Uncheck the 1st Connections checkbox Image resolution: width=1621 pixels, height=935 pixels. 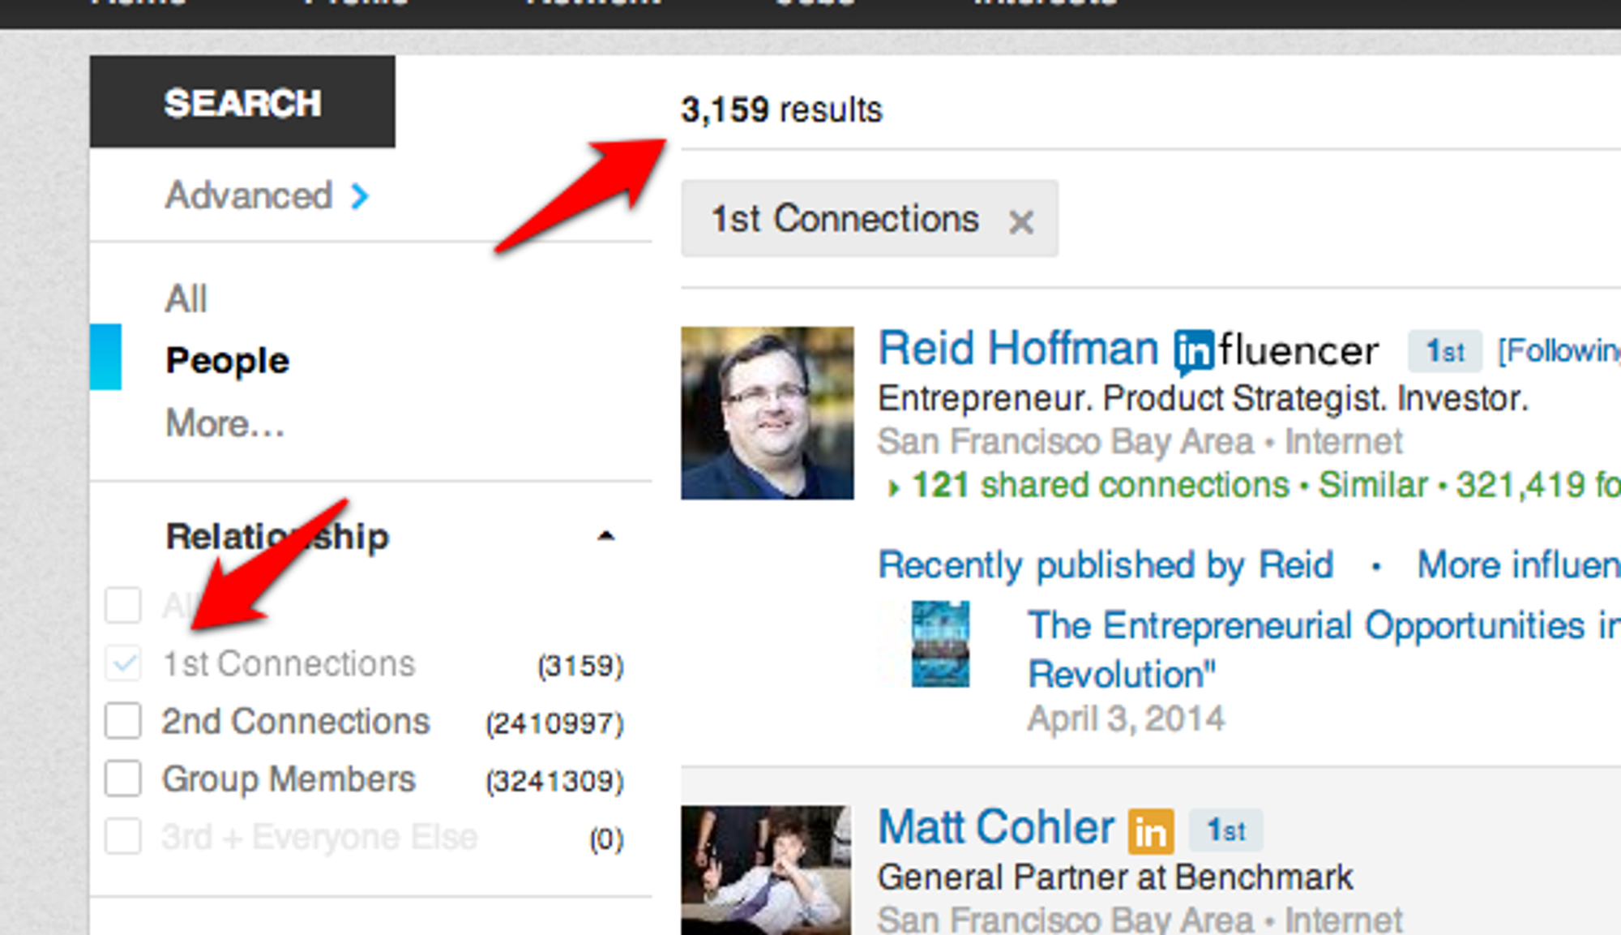[123, 663]
